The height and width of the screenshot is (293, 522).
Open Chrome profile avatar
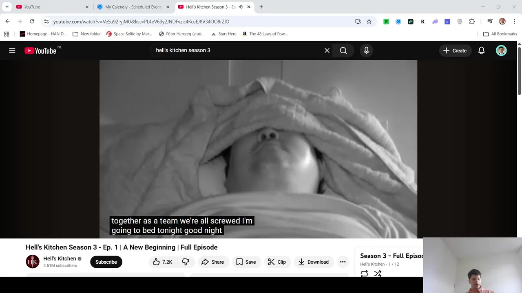pos(502,22)
